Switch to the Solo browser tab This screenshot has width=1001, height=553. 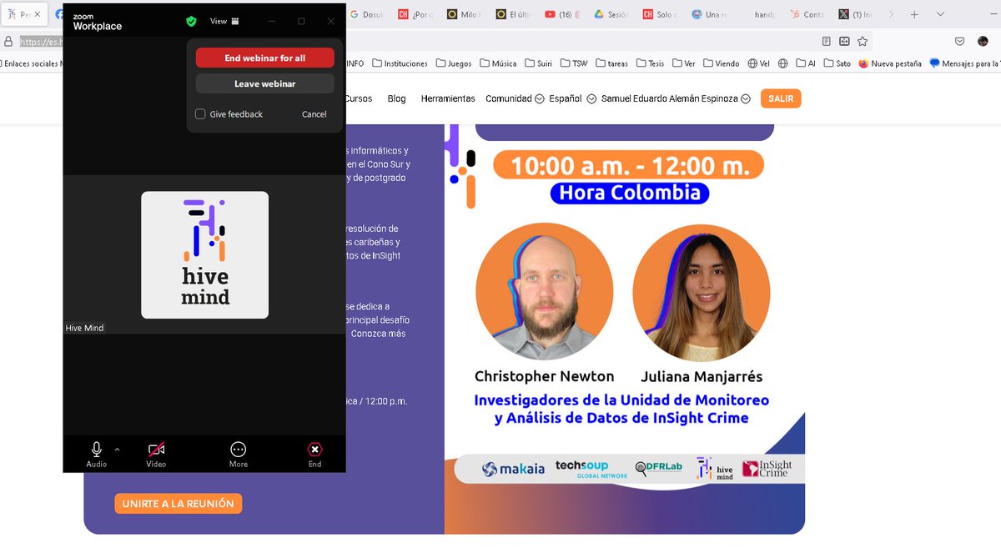click(x=659, y=14)
